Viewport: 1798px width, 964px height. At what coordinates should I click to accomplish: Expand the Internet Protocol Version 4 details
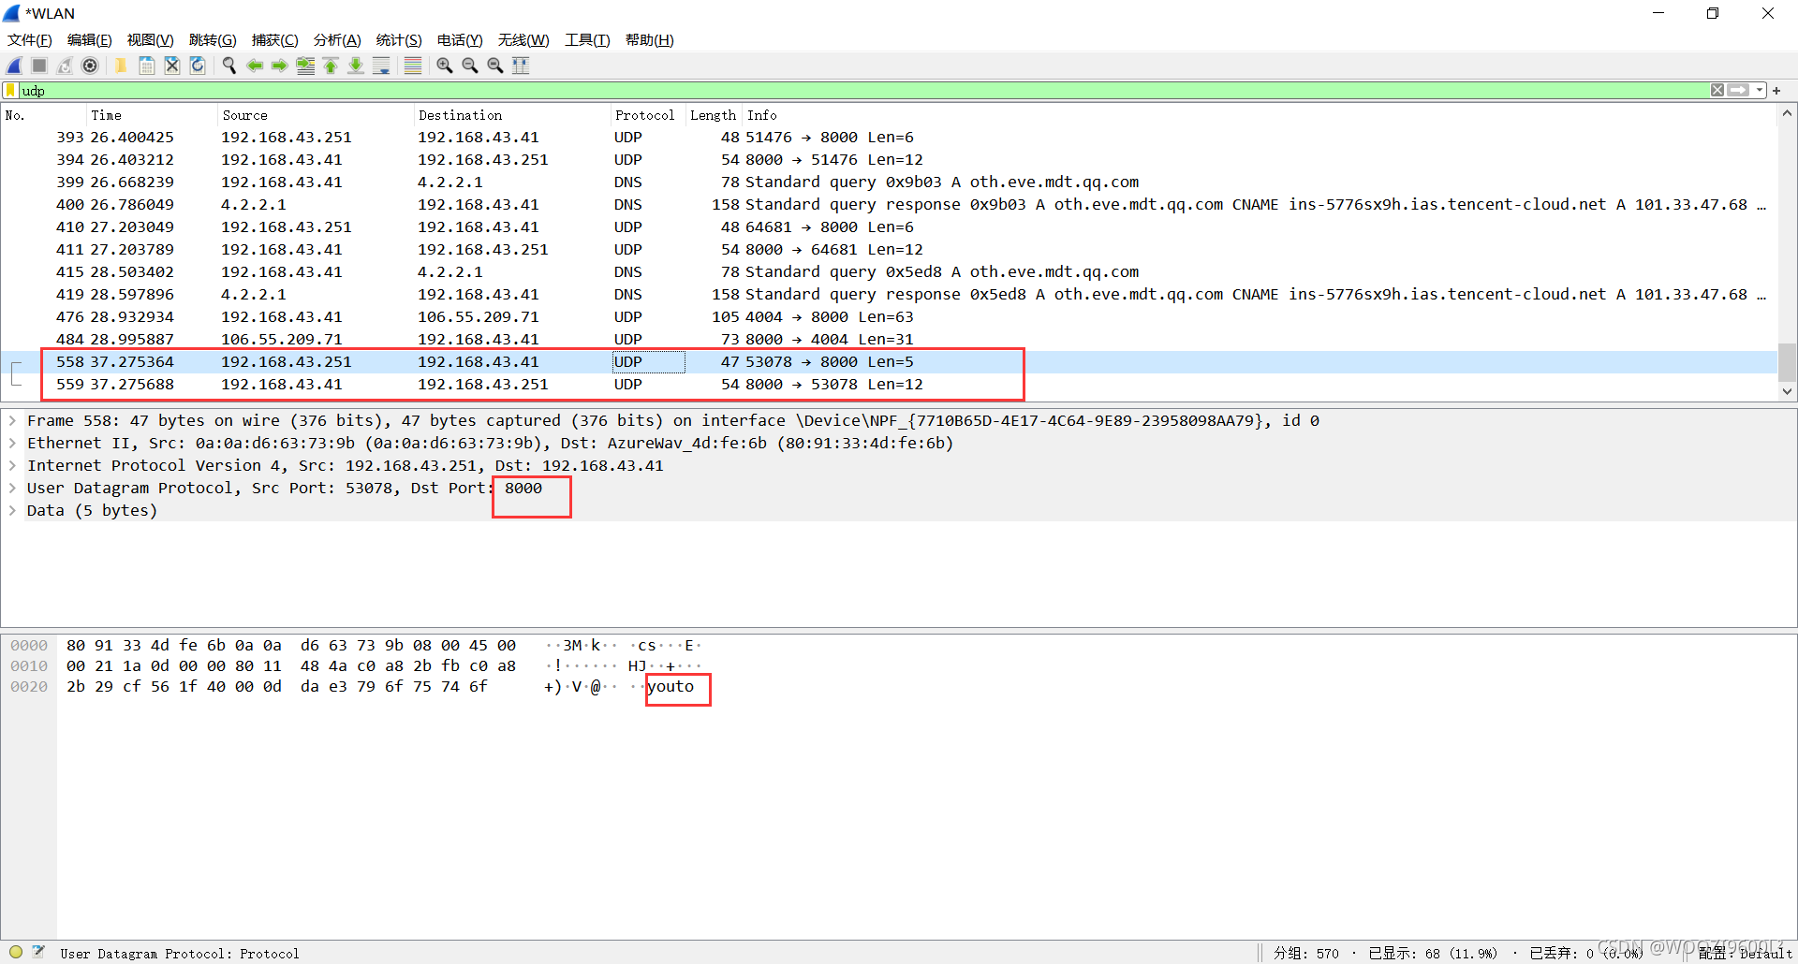tap(12, 466)
